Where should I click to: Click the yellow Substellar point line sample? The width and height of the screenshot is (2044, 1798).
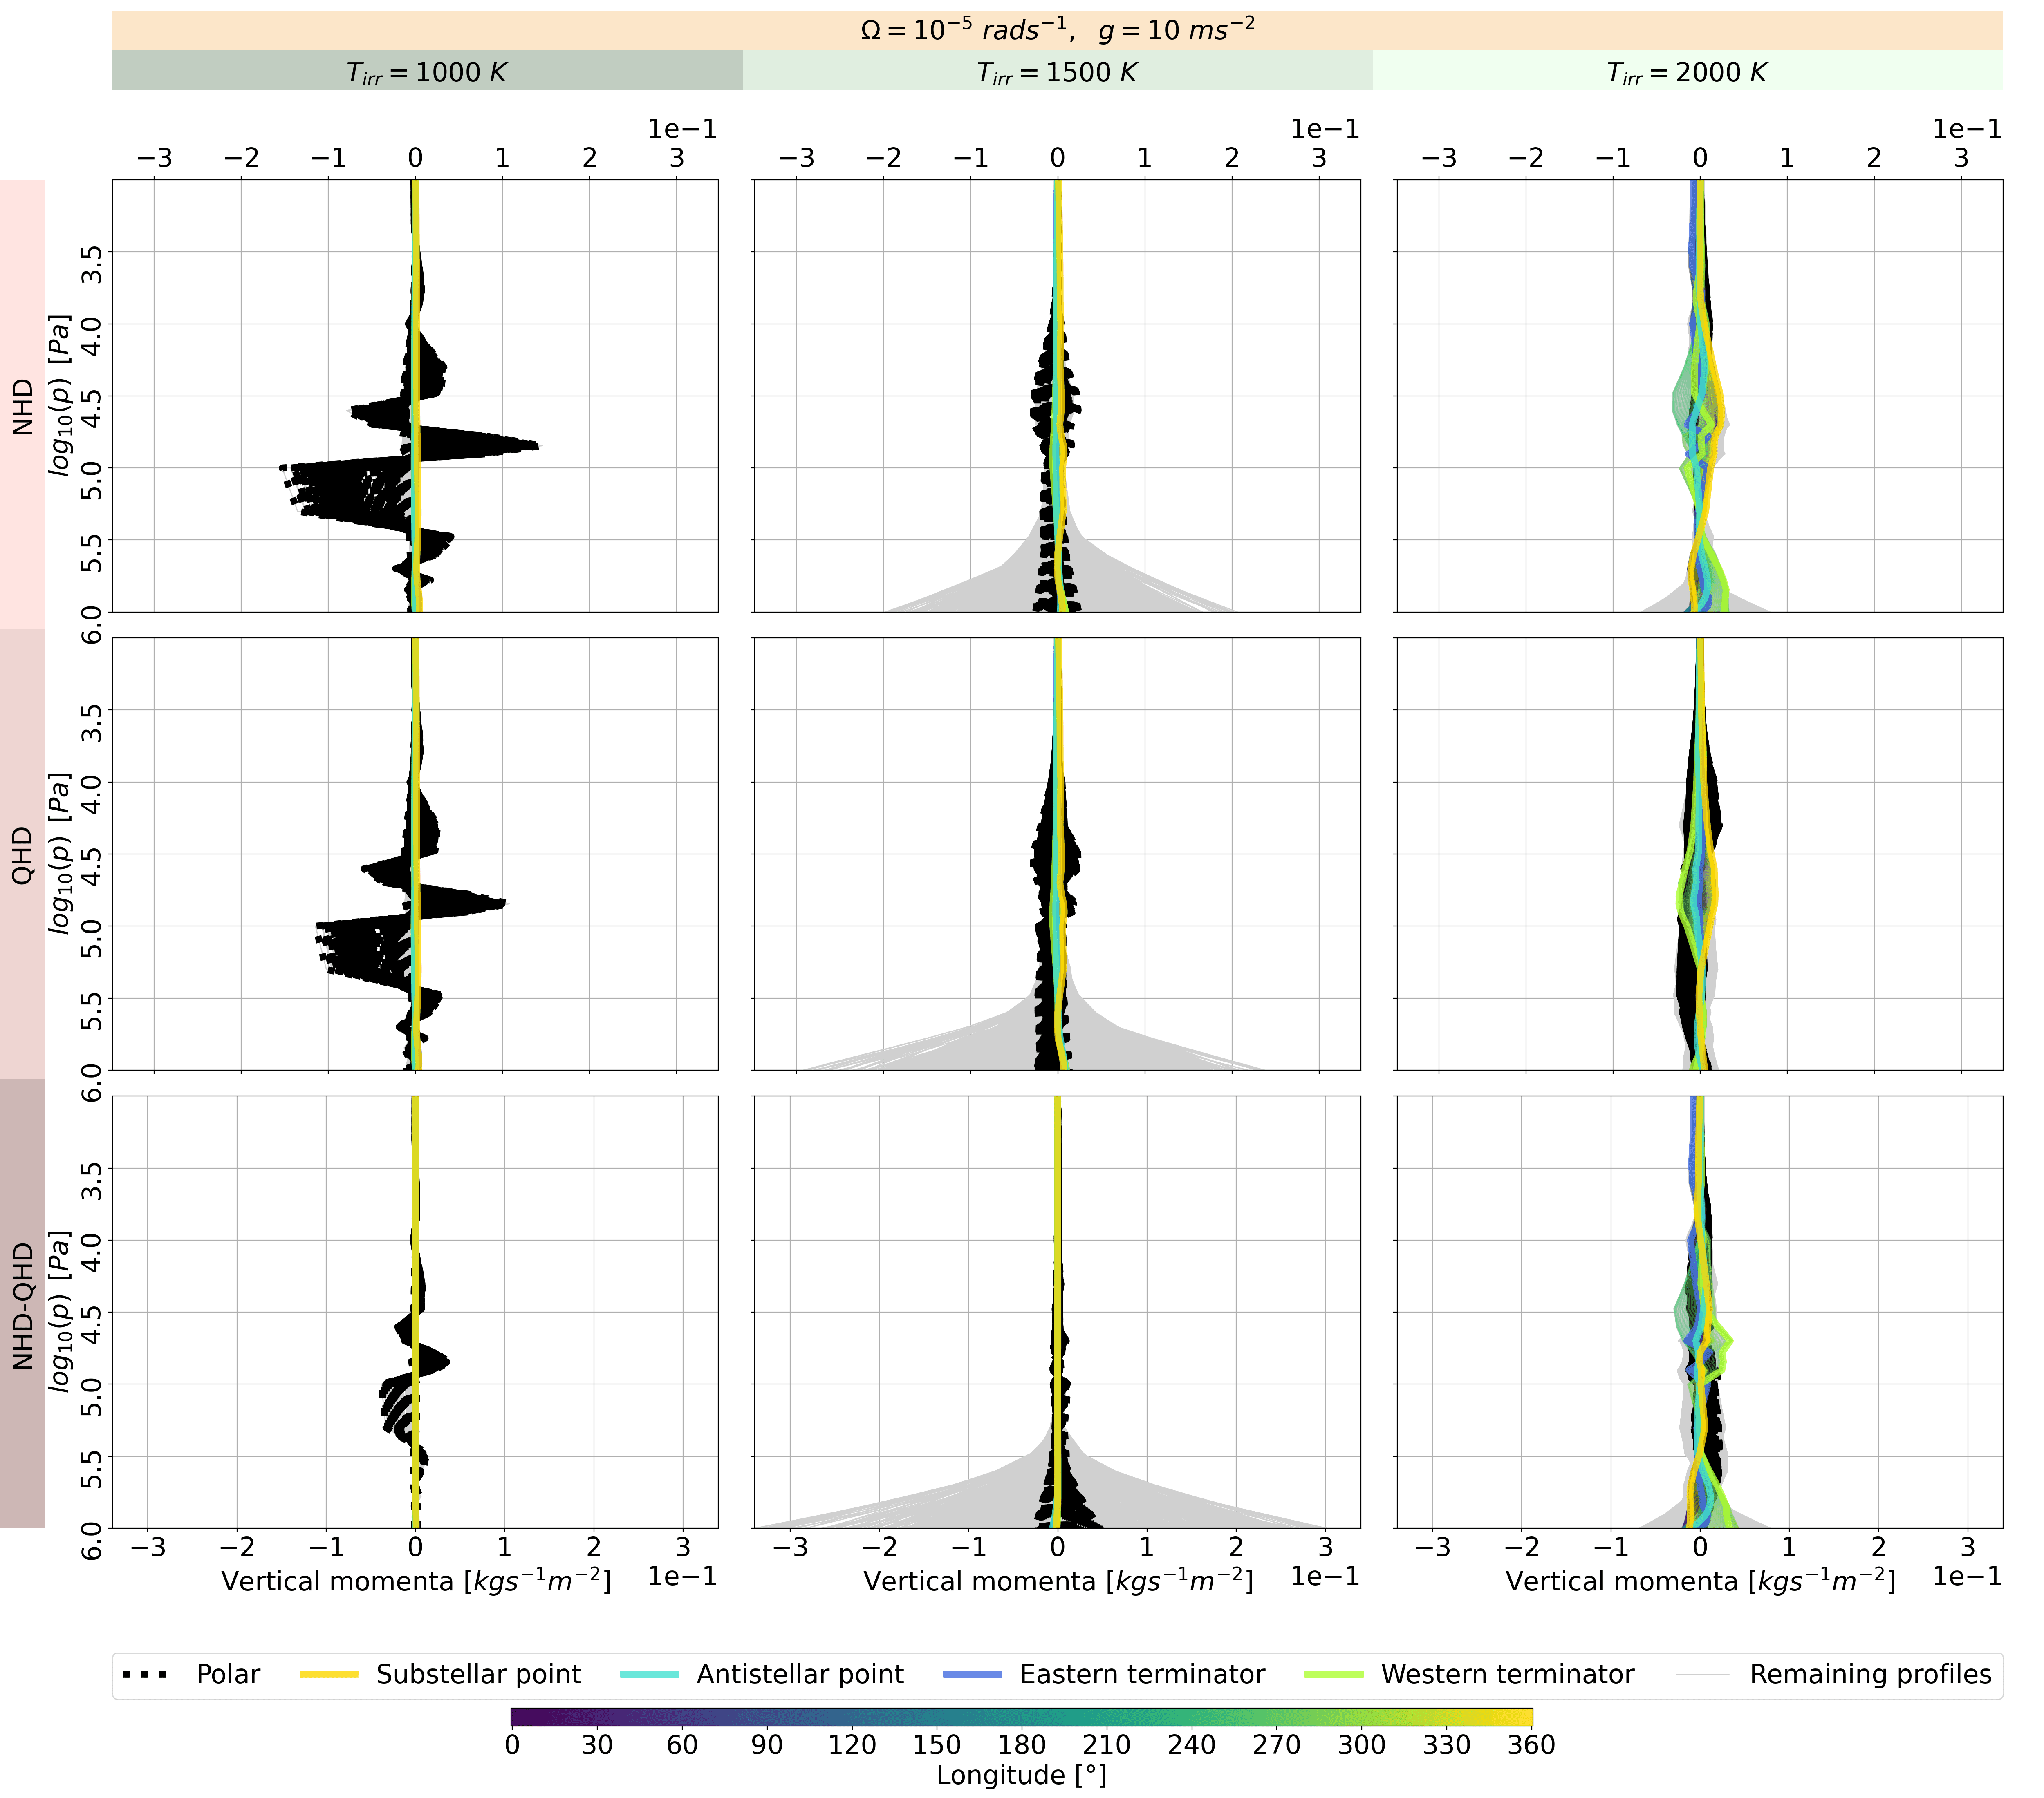point(329,1674)
